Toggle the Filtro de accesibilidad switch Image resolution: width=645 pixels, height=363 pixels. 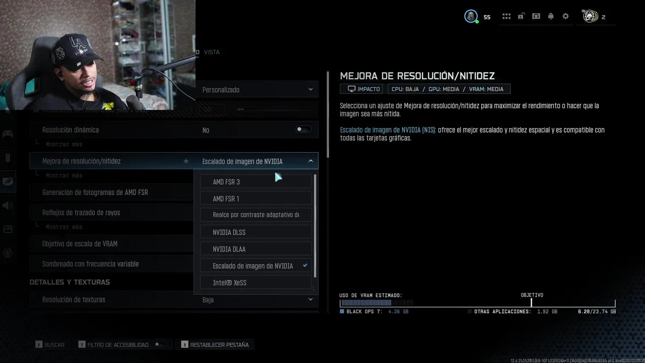160,344
